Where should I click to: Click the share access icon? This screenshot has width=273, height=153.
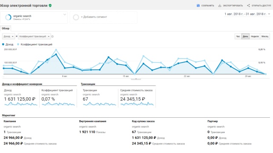coord(248,6)
